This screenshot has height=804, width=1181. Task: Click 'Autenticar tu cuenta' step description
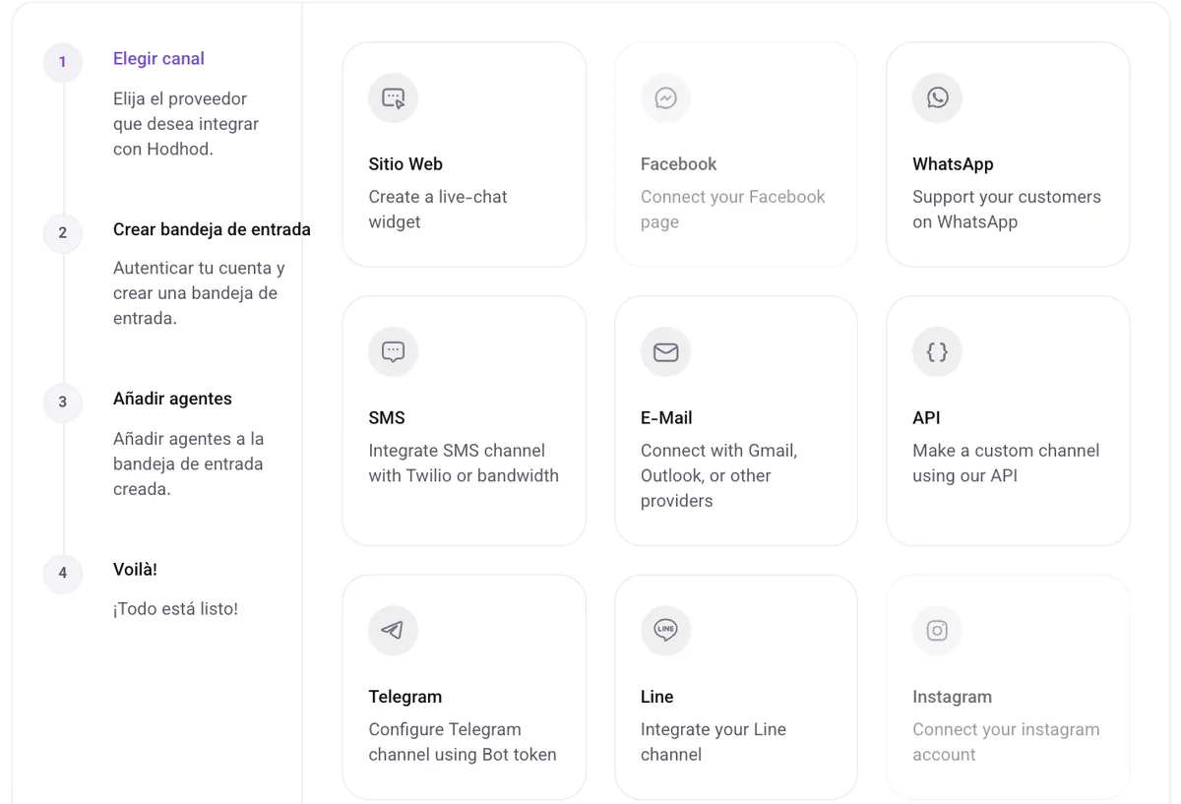click(x=199, y=293)
